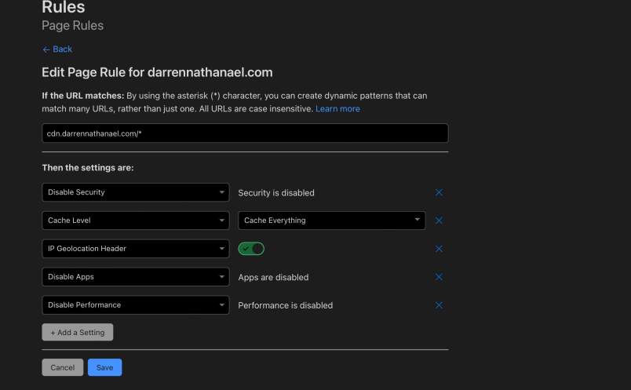Click the Security is disabled status text
The width and height of the screenshot is (631, 390).
276,193
